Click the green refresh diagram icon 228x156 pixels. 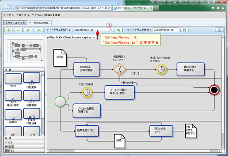point(119,30)
